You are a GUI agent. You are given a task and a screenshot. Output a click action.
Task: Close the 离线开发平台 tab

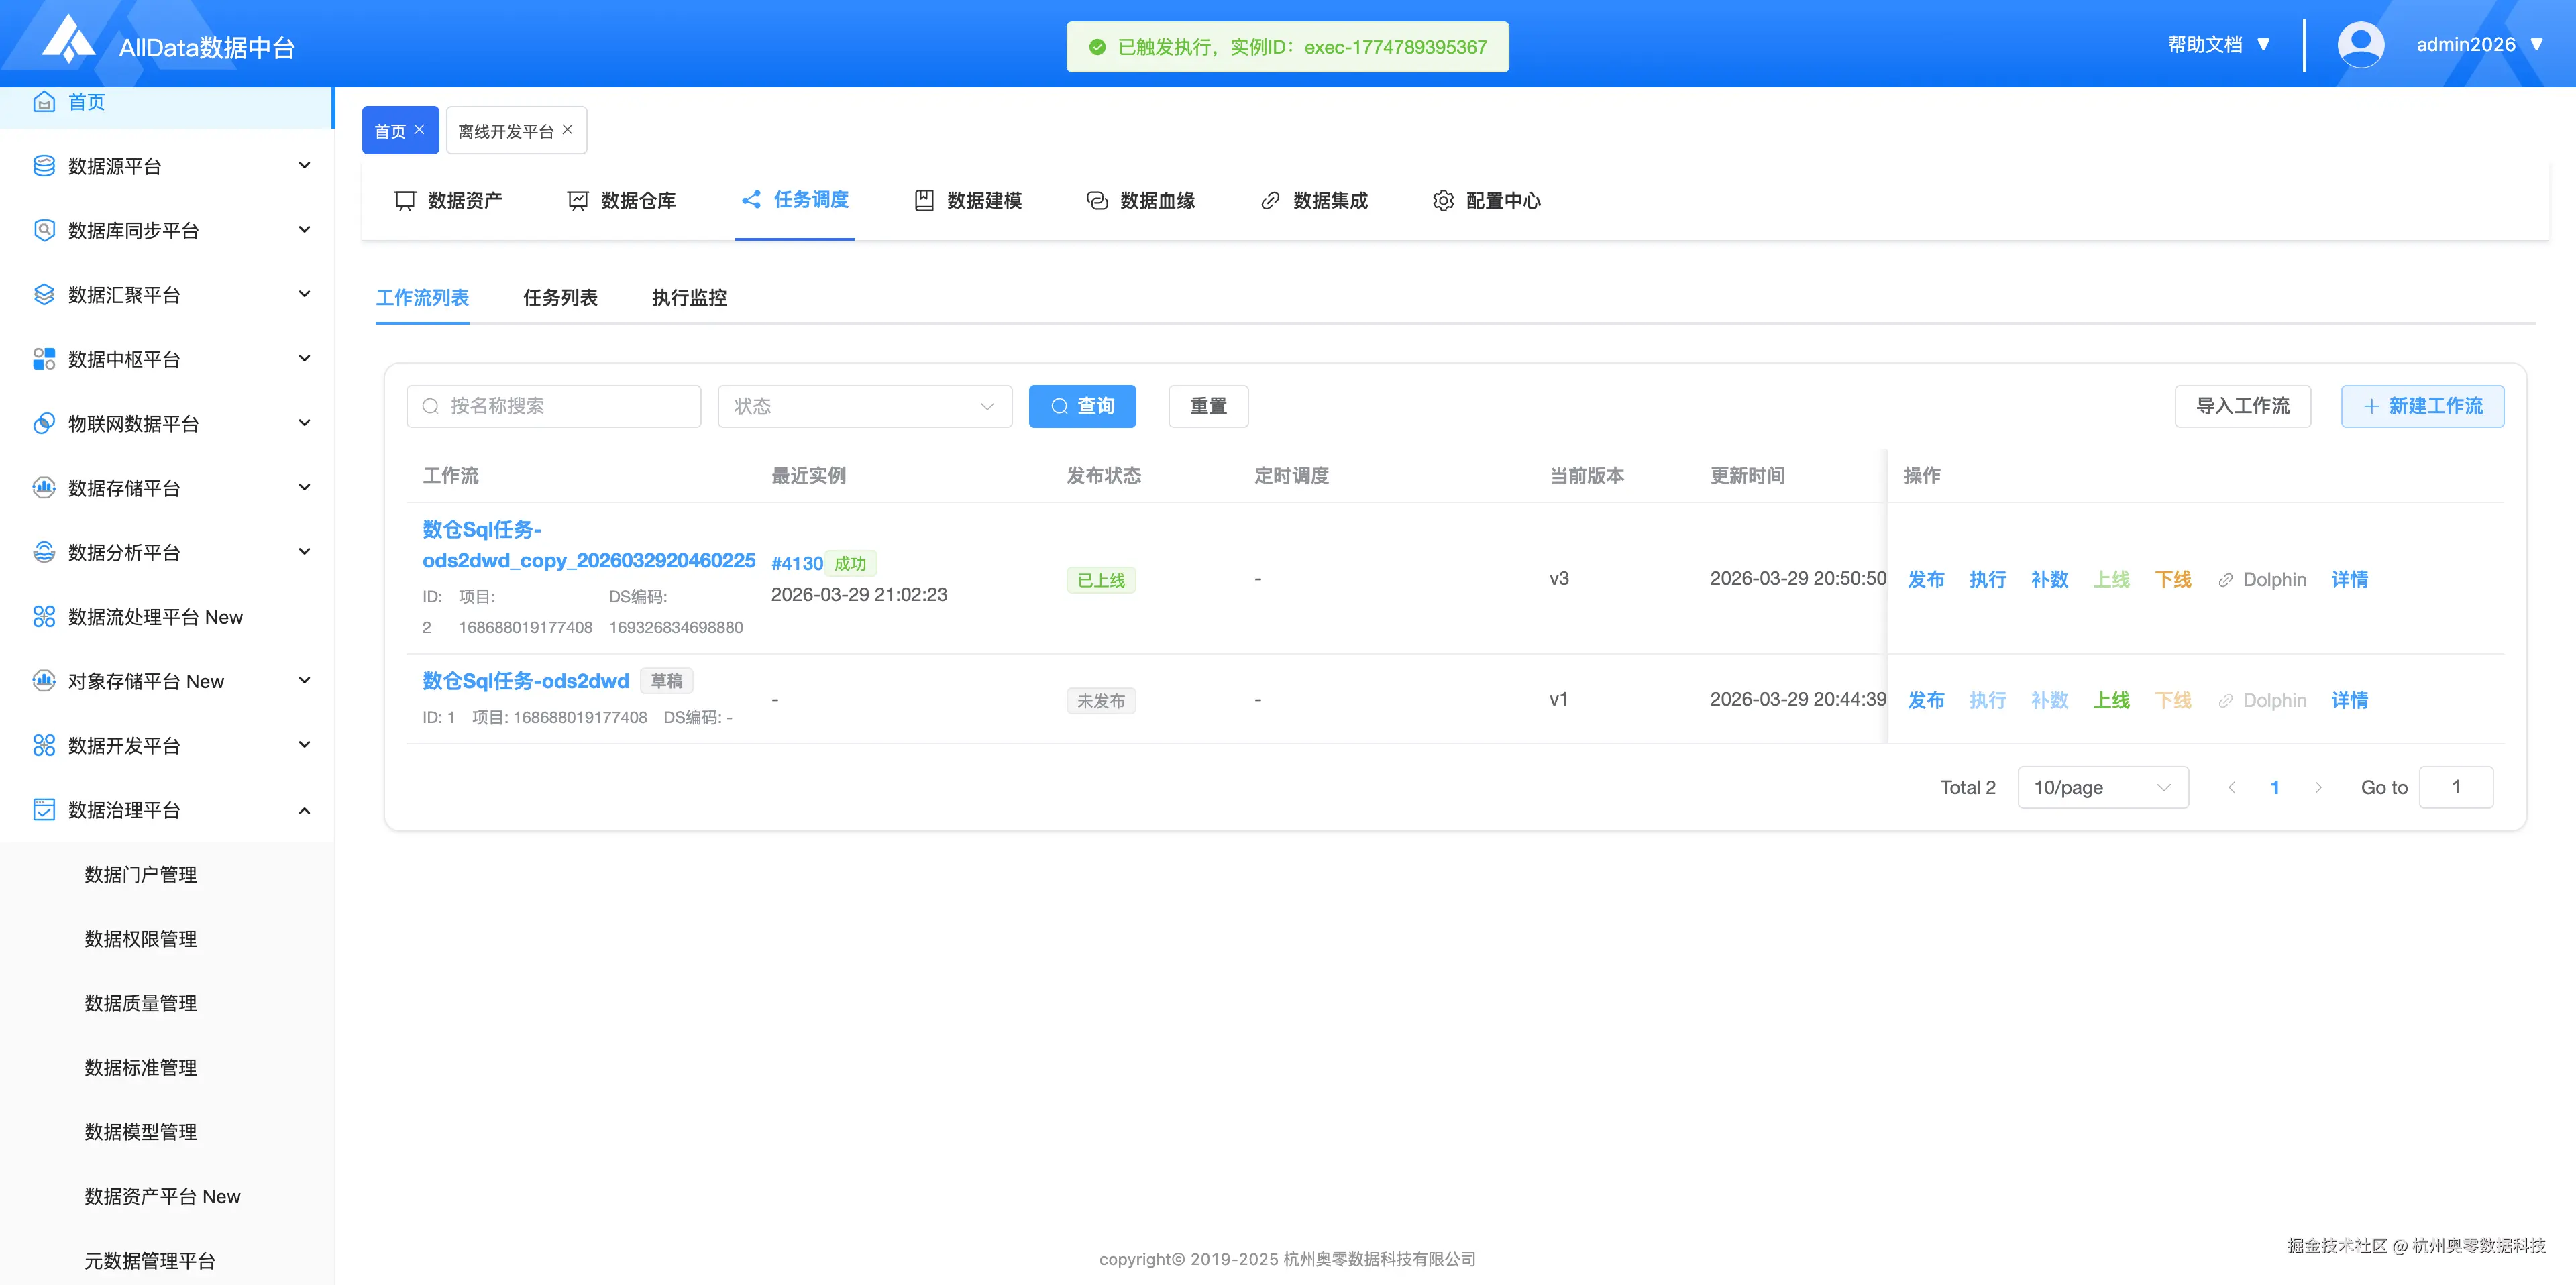point(568,130)
